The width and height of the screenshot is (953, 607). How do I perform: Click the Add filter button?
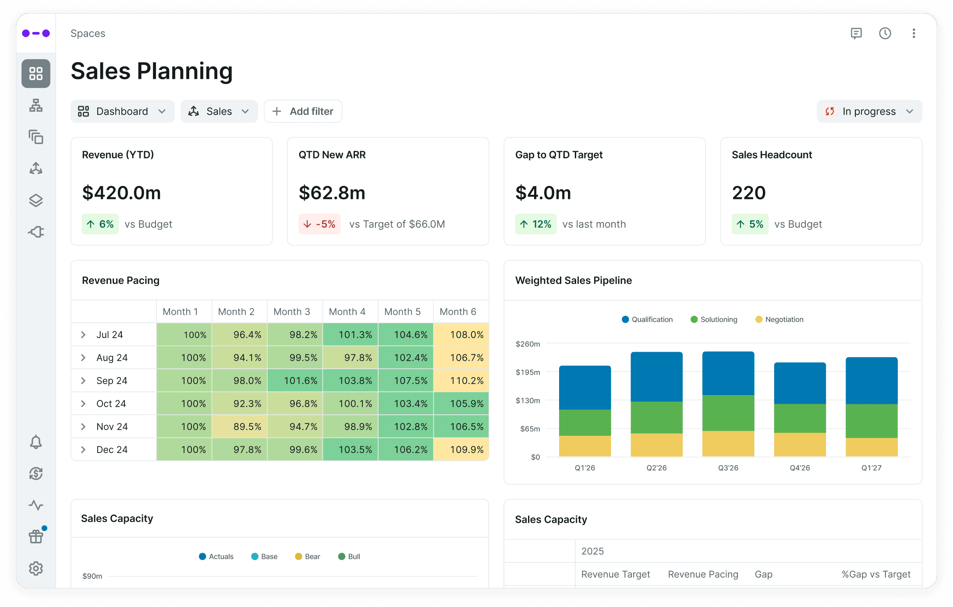coord(303,111)
